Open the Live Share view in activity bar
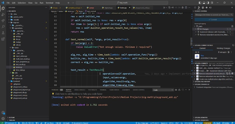235x124 pixels. click(3, 21)
